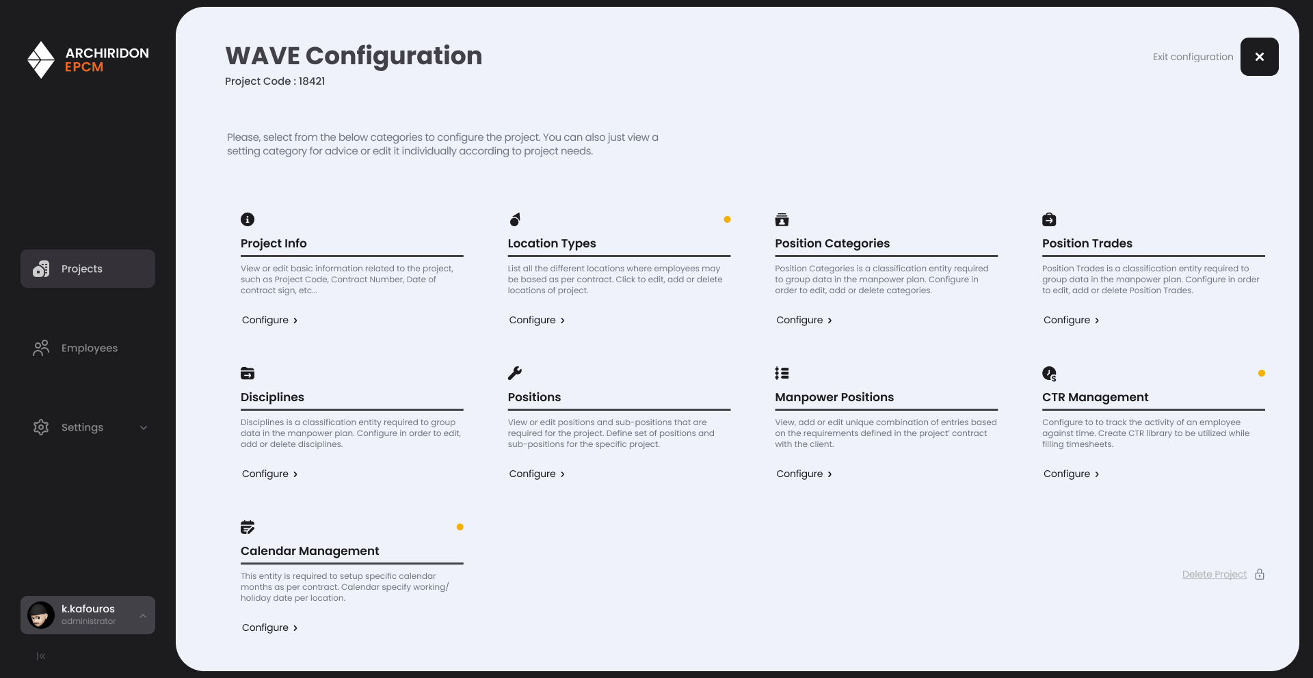Image resolution: width=1313 pixels, height=678 pixels.
Task: Configure the CTR Management category
Action: [1071, 474]
